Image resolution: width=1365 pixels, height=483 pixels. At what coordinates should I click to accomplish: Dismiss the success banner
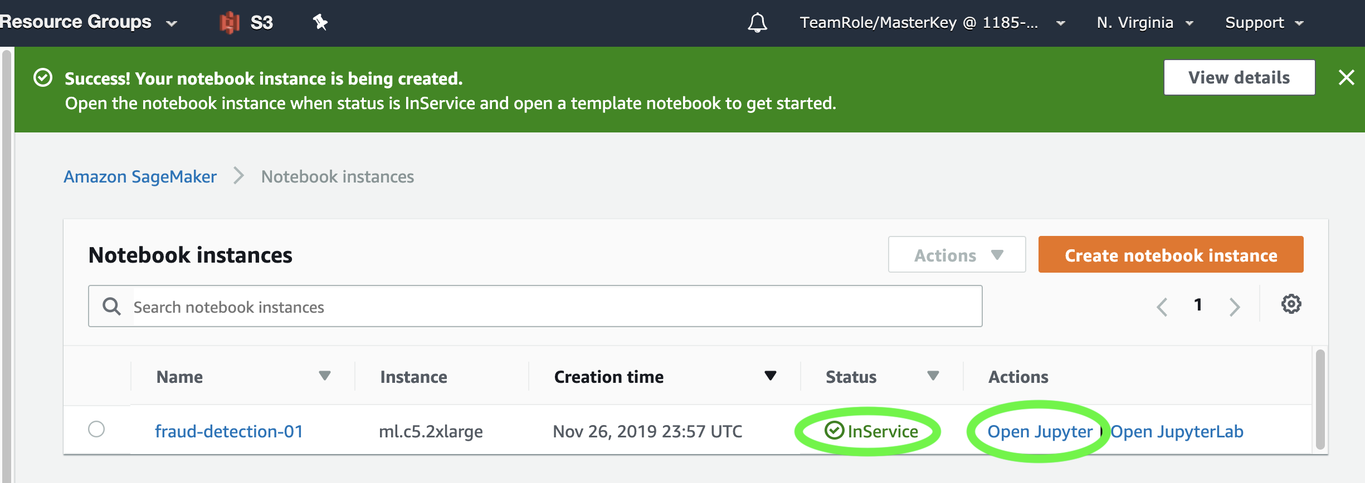[1346, 77]
